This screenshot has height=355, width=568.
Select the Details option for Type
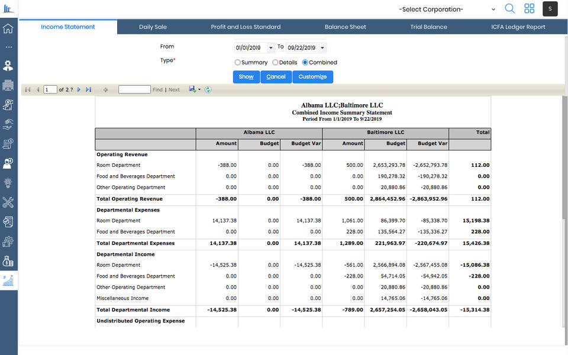tap(275, 62)
